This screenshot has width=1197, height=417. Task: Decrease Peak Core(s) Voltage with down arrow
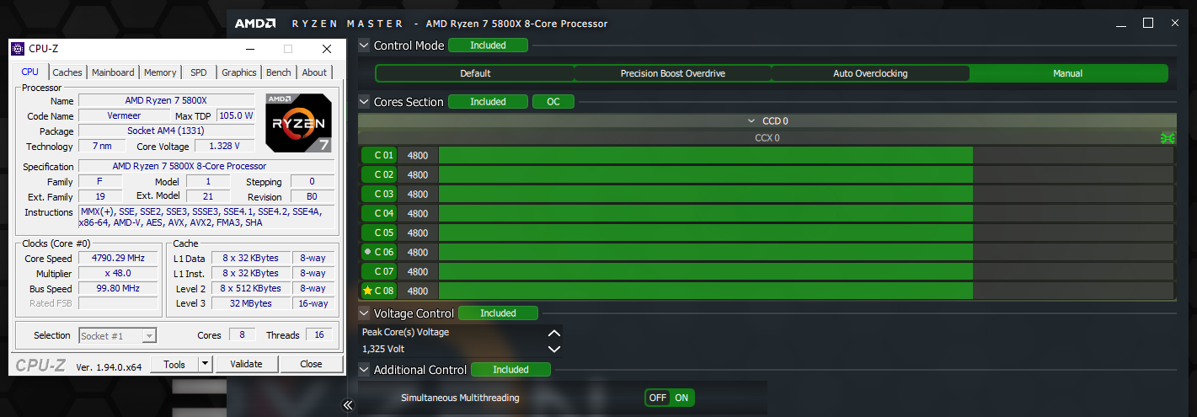click(553, 349)
